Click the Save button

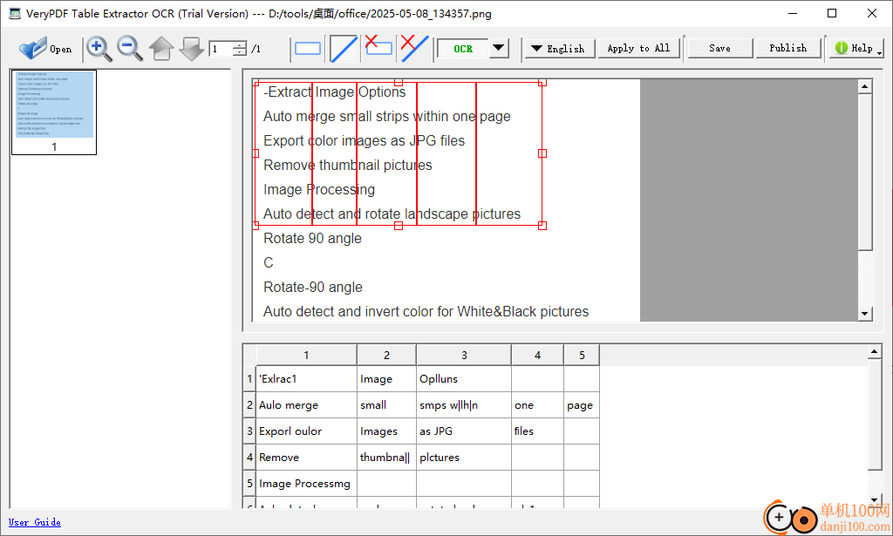point(719,48)
